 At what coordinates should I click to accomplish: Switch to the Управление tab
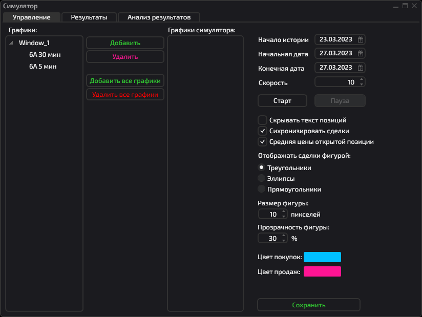[31, 17]
